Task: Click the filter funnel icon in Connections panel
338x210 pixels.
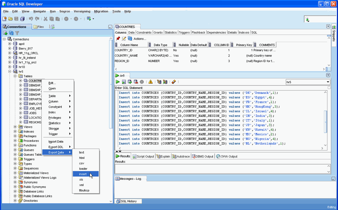Action: (17, 33)
